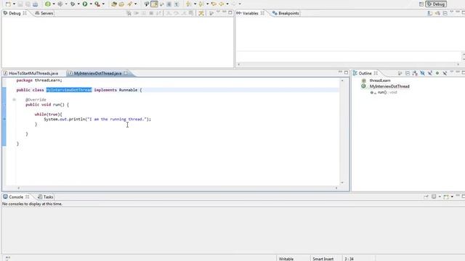465x261 pixels.
Task: Select threadLearn package in Outline
Action: point(379,80)
